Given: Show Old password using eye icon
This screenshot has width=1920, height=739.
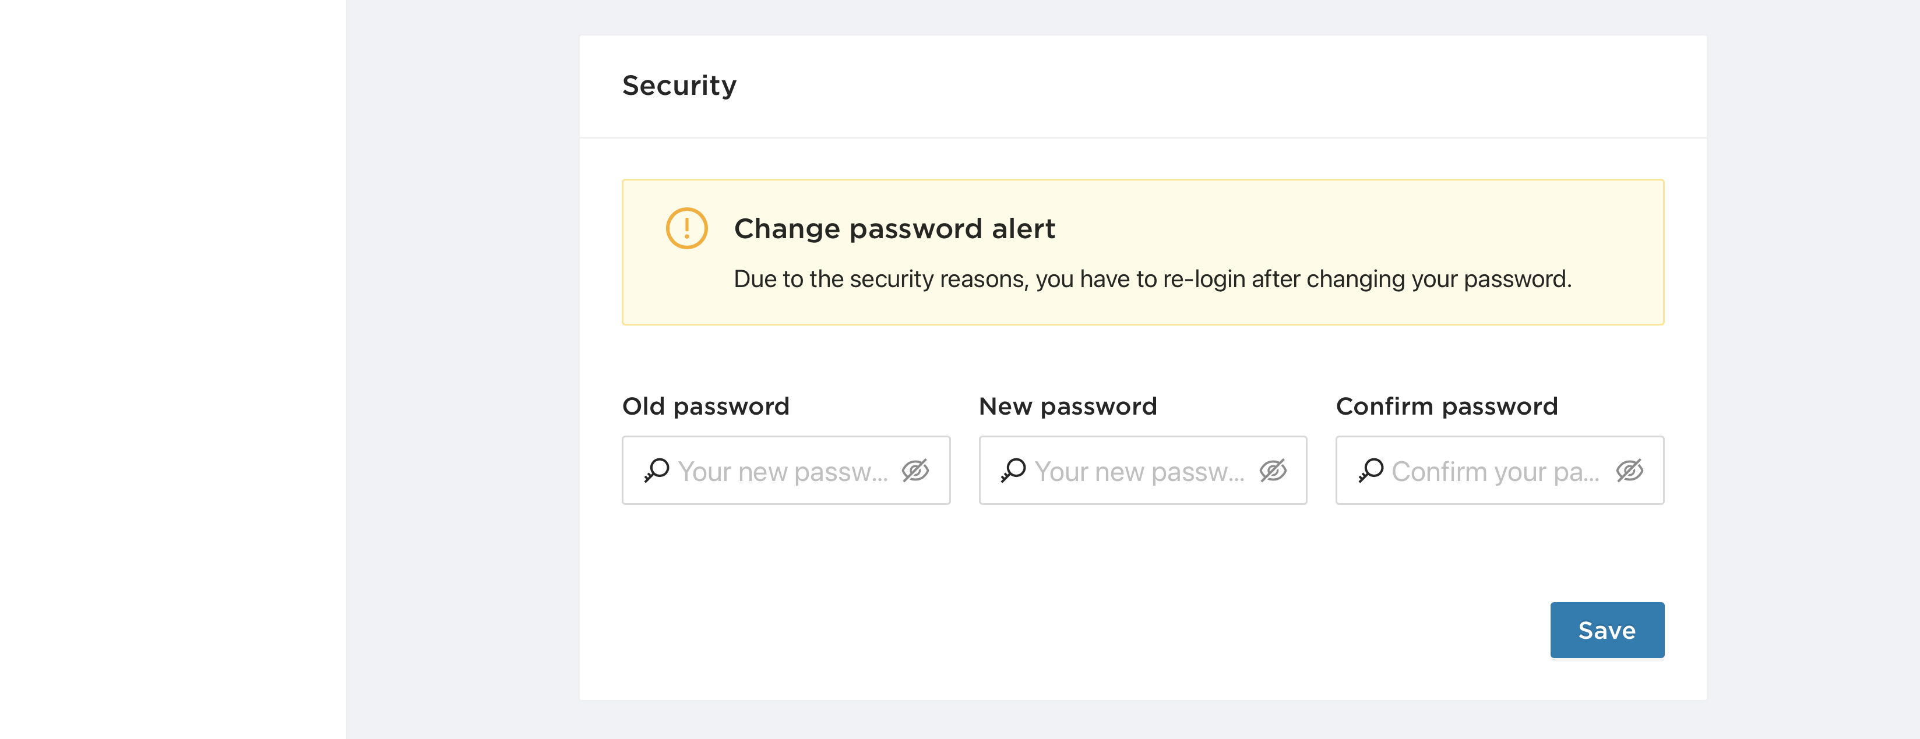Looking at the screenshot, I should click(914, 471).
